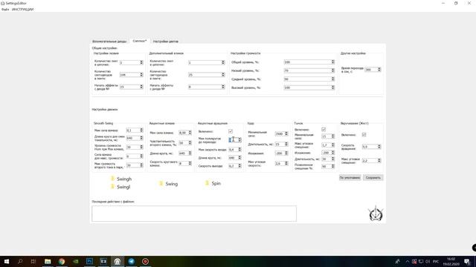Click Акцентные взмахи Мин сила взмаха field
This screenshot has height=267, width=476.
pos(185,133)
